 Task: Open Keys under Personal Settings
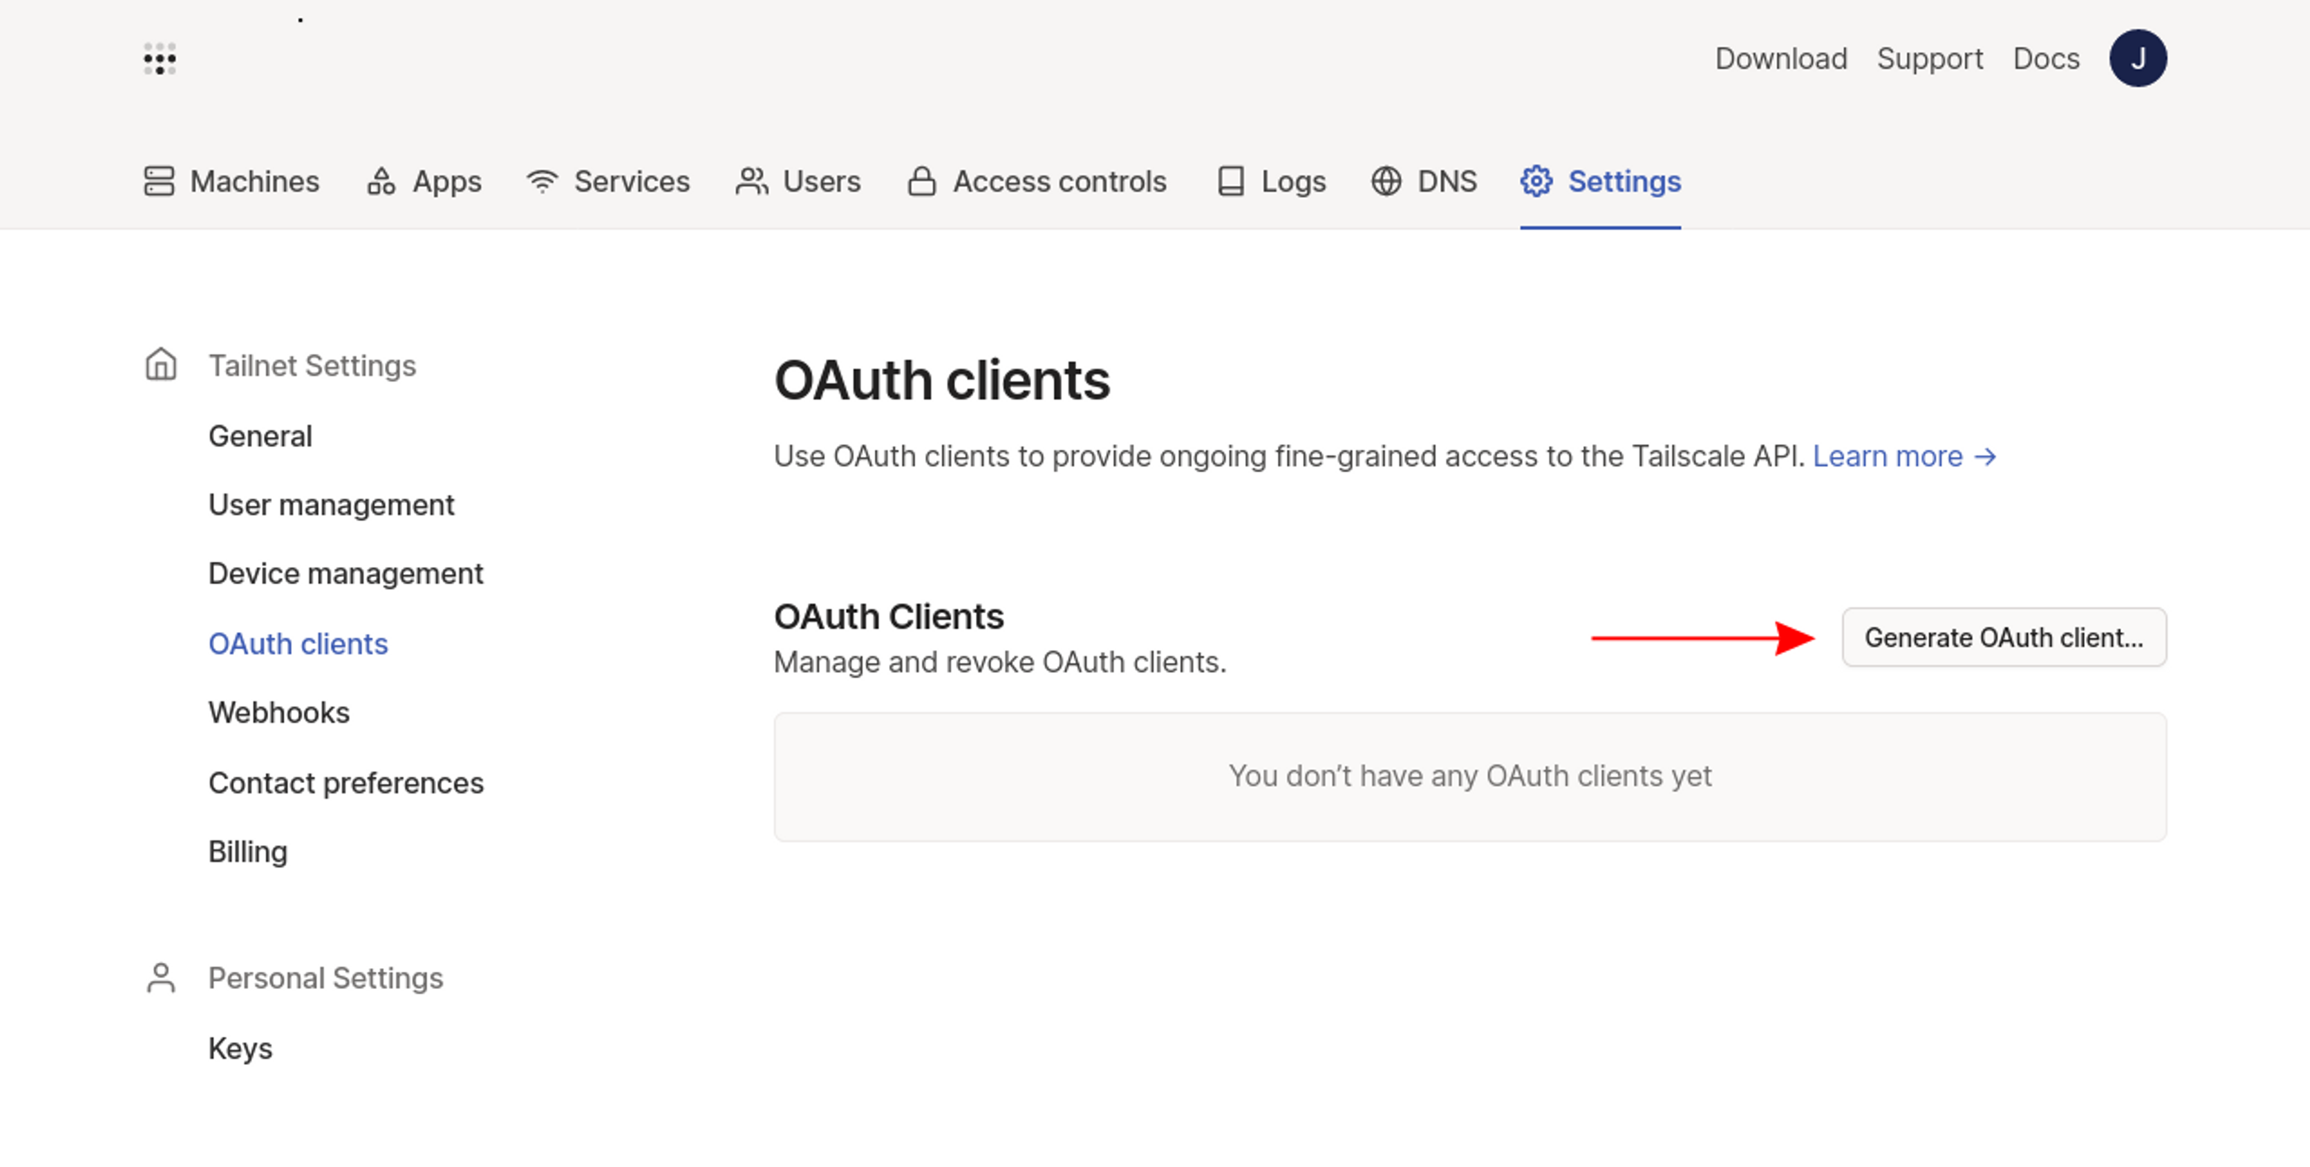(x=241, y=1048)
